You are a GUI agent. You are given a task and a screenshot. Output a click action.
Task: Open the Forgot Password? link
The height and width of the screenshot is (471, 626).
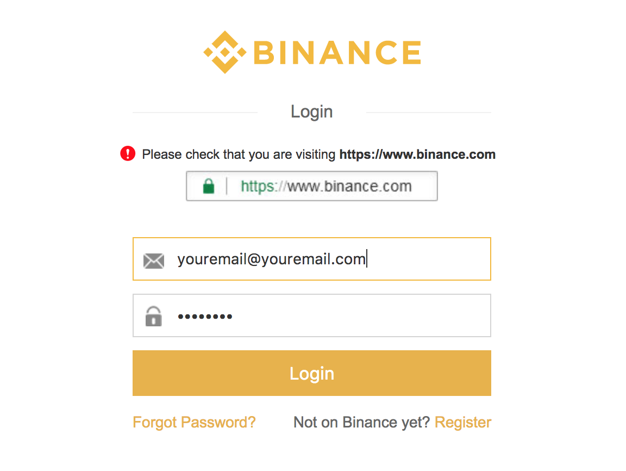[194, 422]
